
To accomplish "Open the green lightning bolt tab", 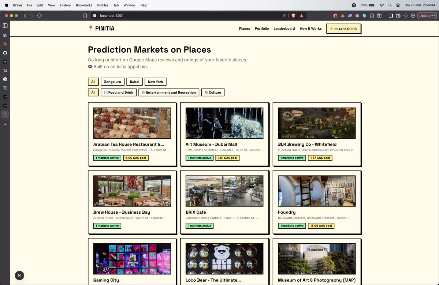I will click(x=5, y=61).
